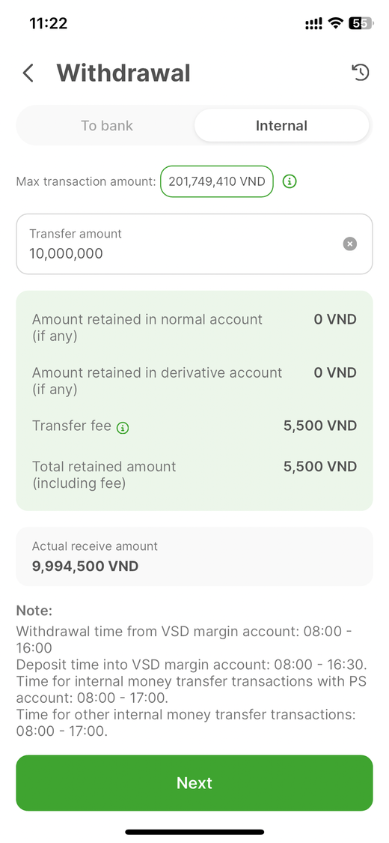Tap the home indicator bar
This screenshot has width=389, height=843.
[x=194, y=832]
